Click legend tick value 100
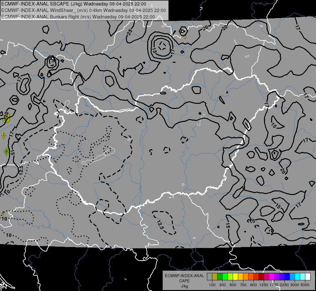The height and width of the screenshot is (291, 316). coord(212,285)
